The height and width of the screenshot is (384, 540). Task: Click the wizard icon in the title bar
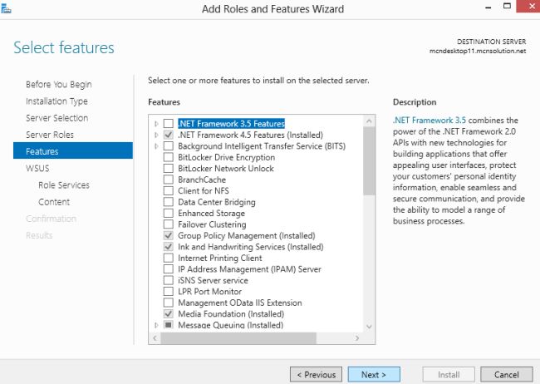pyautogui.click(x=7, y=8)
